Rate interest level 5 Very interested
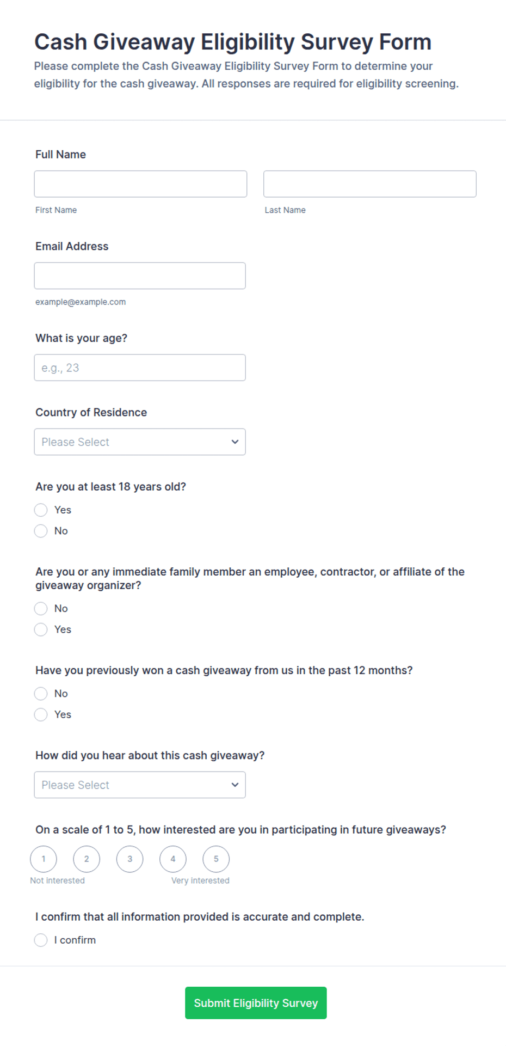Screen dimensions: 506x1046 pyautogui.click(x=216, y=859)
